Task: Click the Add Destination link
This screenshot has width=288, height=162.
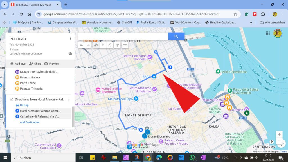Action: [x=30, y=122]
